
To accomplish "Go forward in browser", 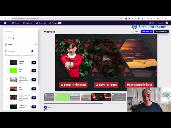I will tap(5, 18).
